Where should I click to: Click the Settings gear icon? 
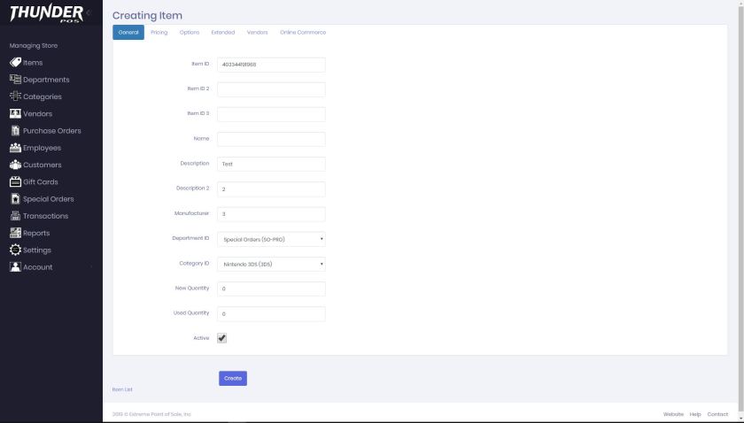pos(15,250)
